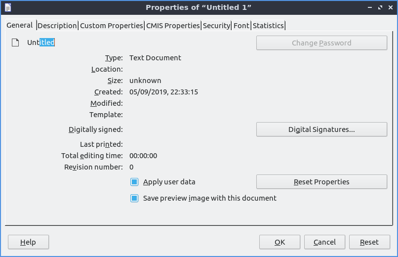Go to the Custom Properties tab
The image size is (398, 257).
pyautogui.click(x=112, y=26)
